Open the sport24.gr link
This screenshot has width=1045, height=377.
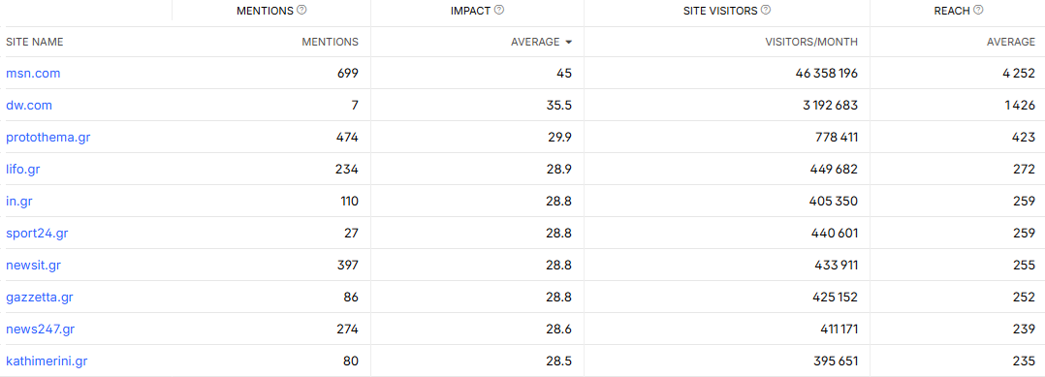pos(37,234)
